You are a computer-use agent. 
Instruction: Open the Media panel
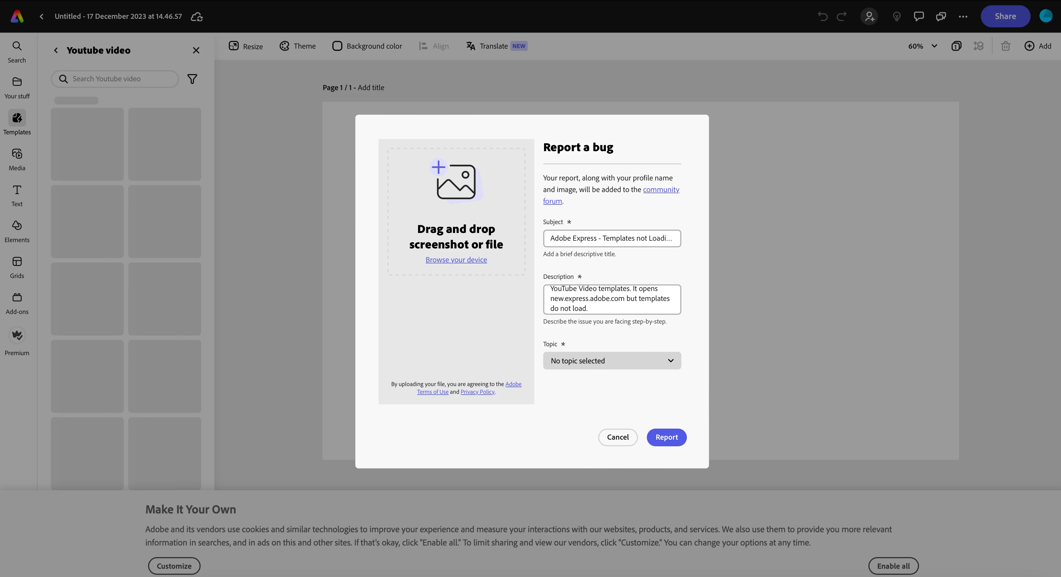click(17, 159)
